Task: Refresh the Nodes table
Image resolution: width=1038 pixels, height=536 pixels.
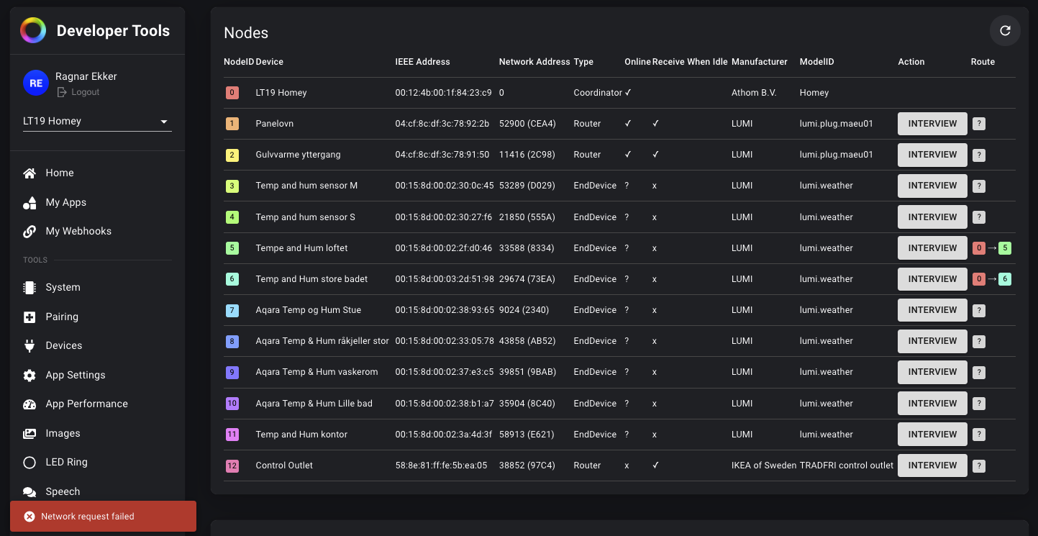Action: (1005, 31)
